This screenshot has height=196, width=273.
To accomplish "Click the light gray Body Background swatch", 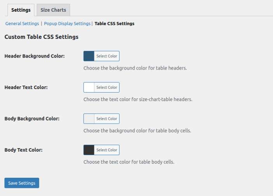I will 89,119.
